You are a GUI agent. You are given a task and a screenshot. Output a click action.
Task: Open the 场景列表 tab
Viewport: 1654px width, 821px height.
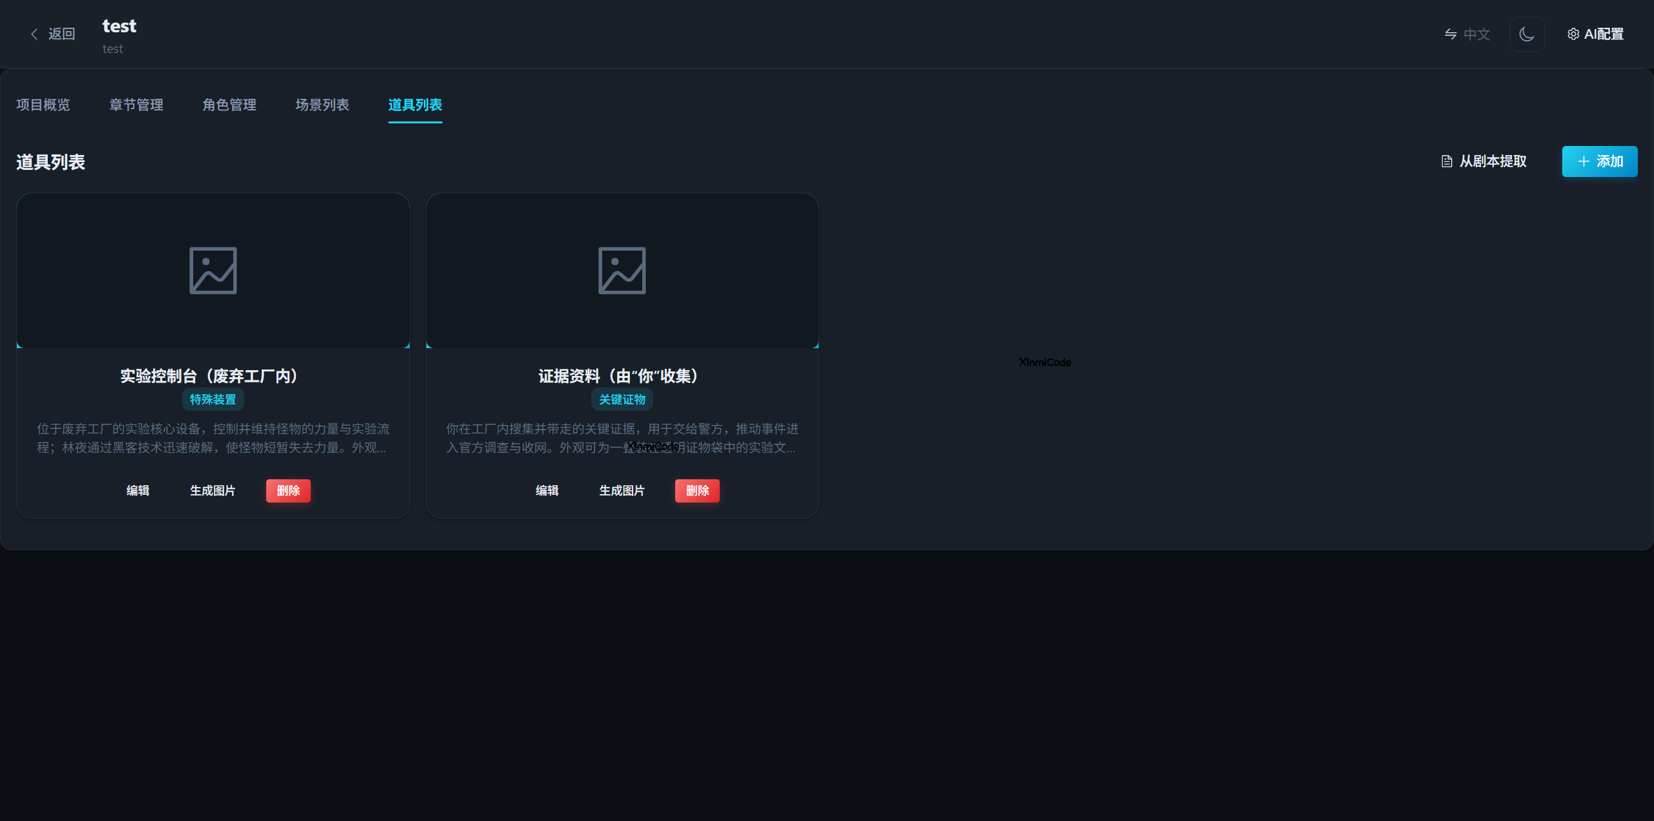click(x=322, y=105)
